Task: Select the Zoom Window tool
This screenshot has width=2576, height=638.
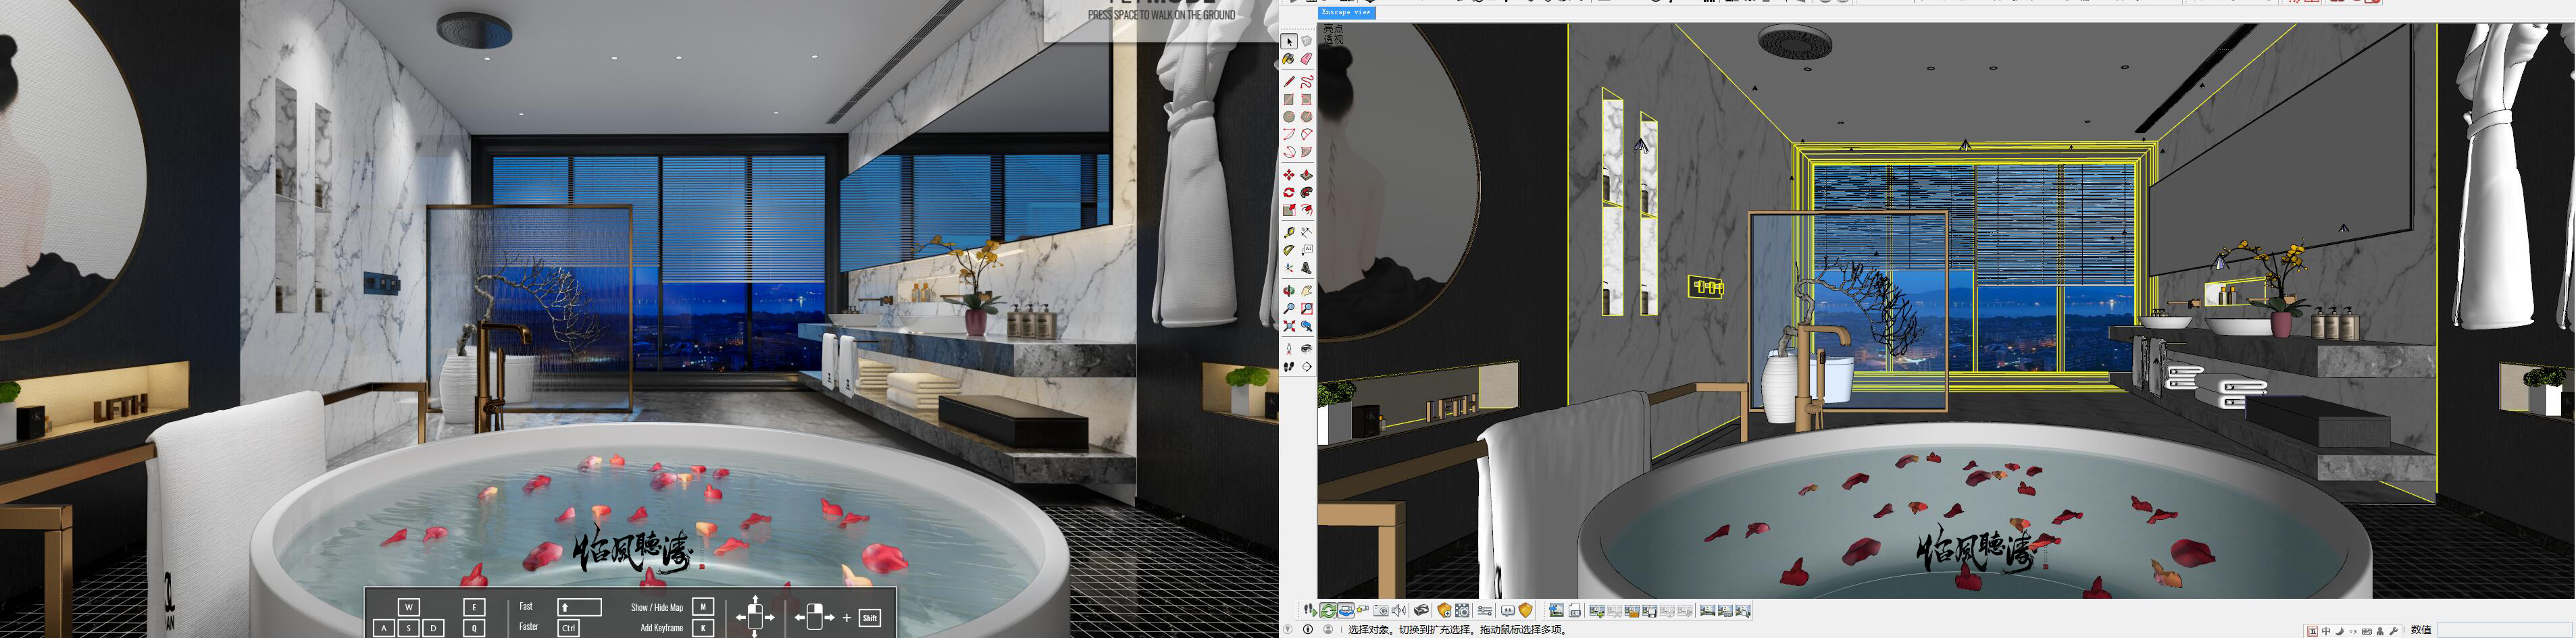Action: point(1307,308)
